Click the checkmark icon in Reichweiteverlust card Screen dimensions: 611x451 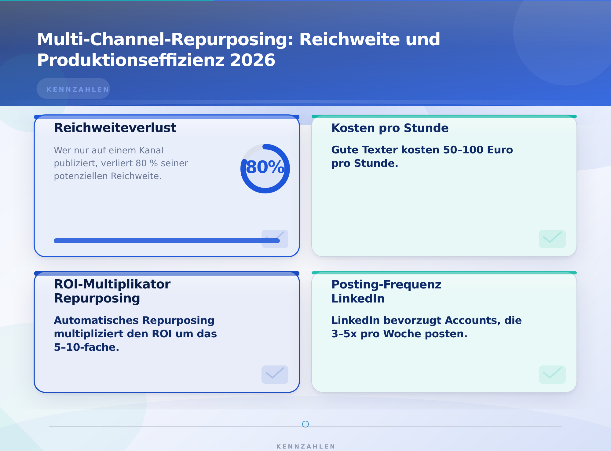tap(275, 239)
